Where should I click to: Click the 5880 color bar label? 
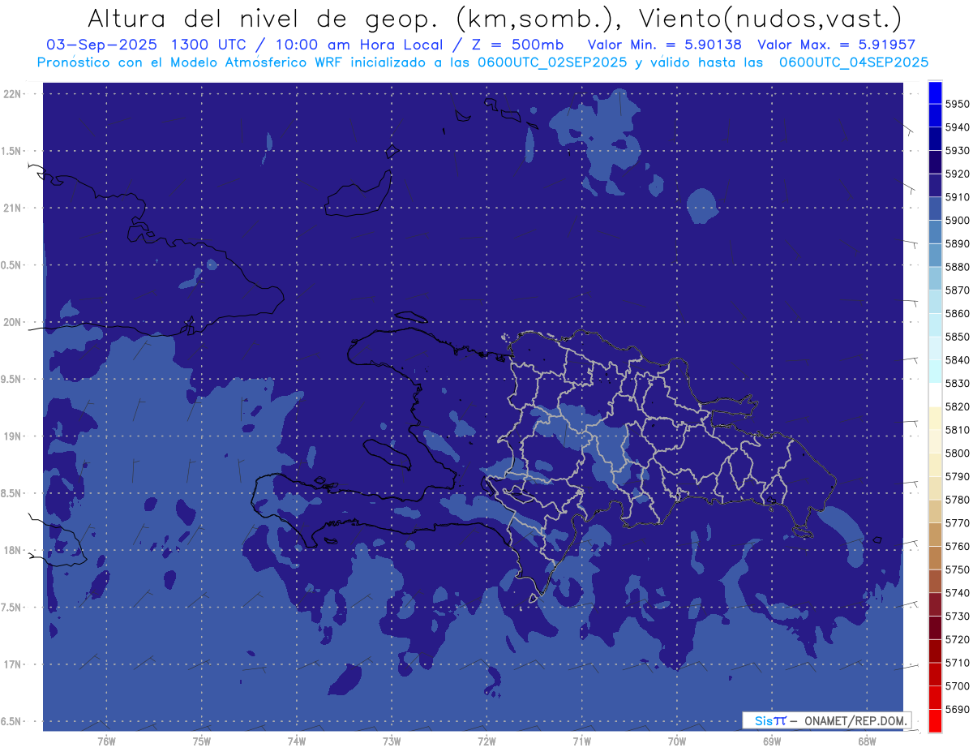tap(958, 267)
